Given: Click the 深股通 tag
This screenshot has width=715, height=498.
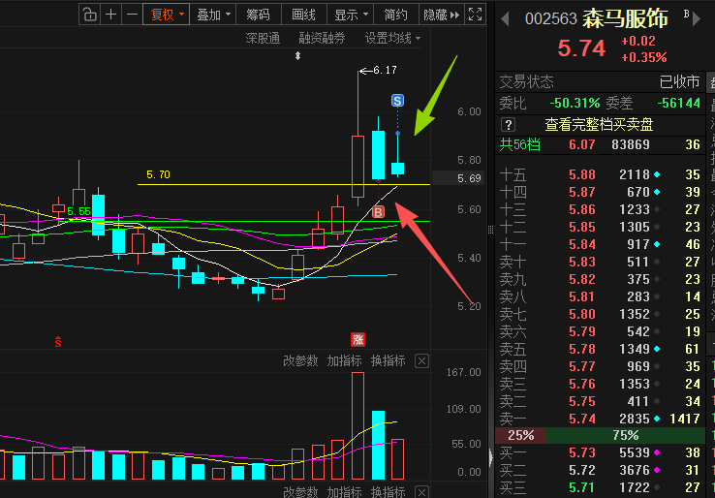Looking at the screenshot, I should [x=263, y=39].
